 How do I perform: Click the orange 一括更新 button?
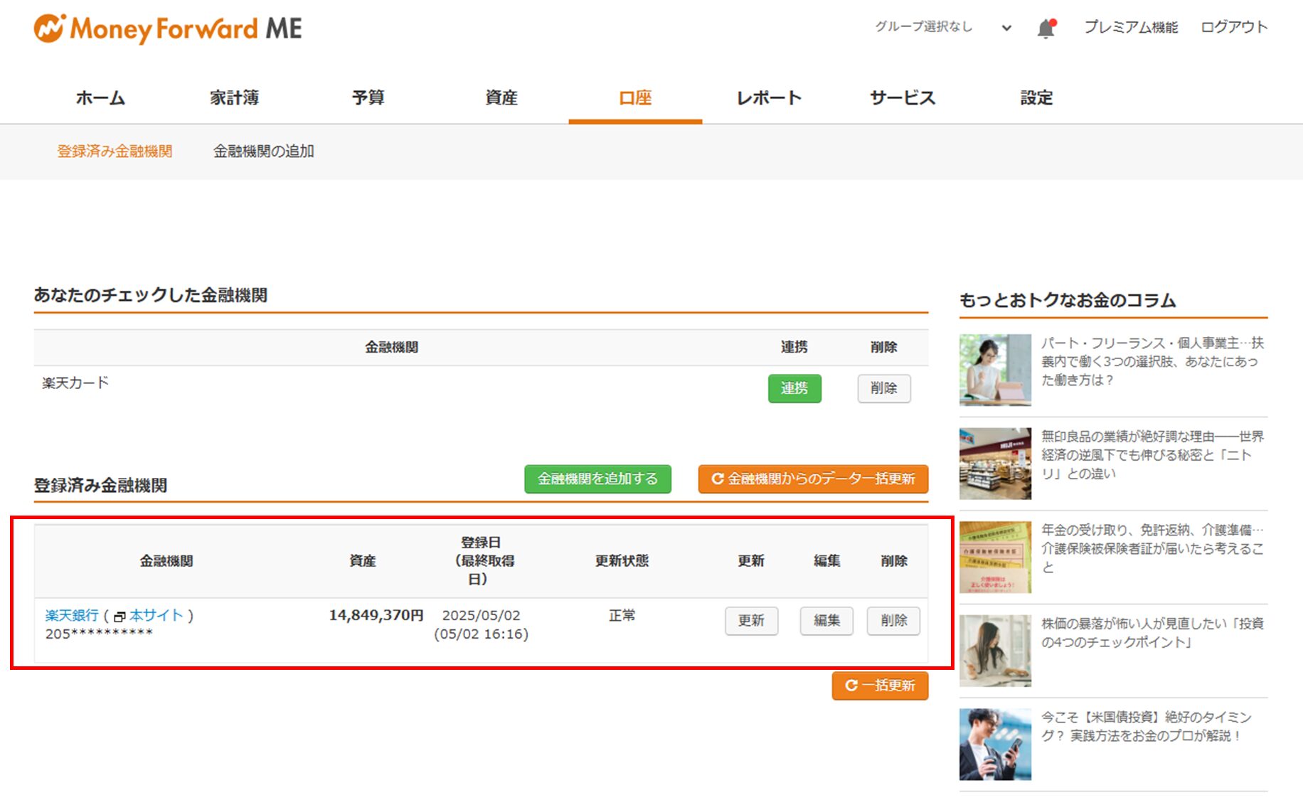pyautogui.click(x=880, y=686)
